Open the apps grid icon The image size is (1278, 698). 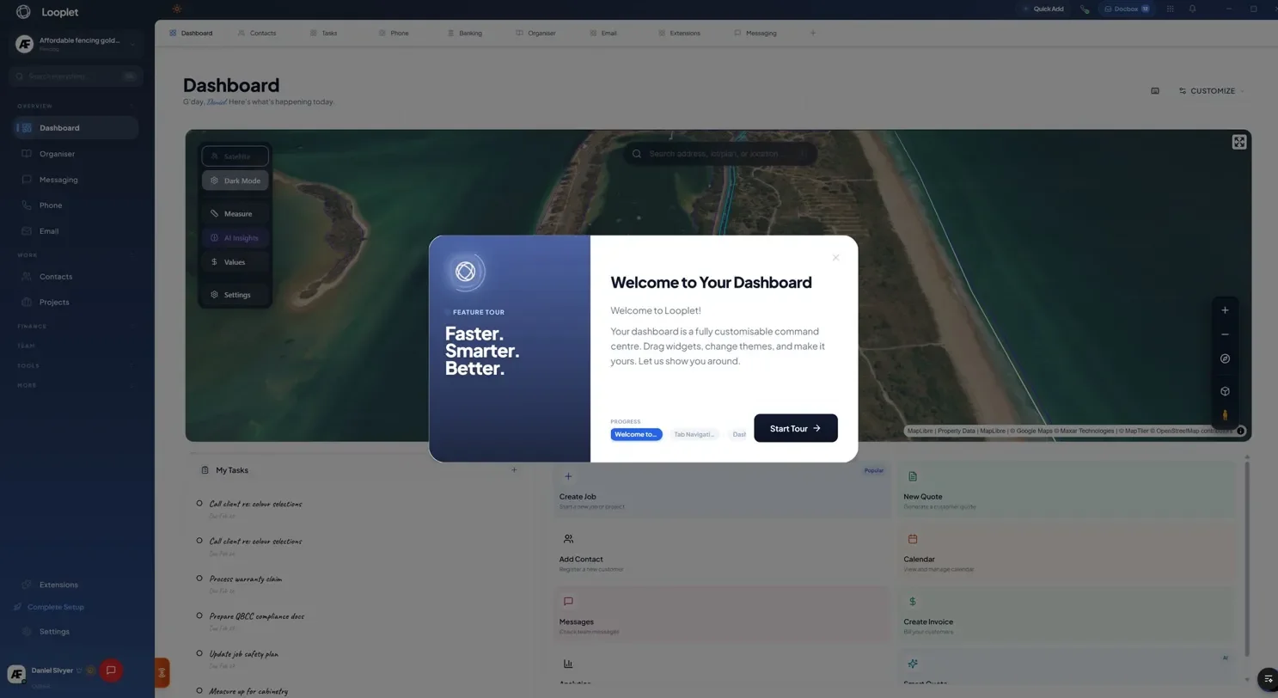point(1170,9)
